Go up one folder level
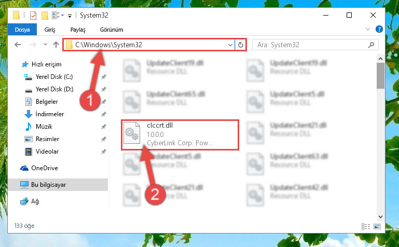This screenshot has width=399, height=247. (56, 45)
